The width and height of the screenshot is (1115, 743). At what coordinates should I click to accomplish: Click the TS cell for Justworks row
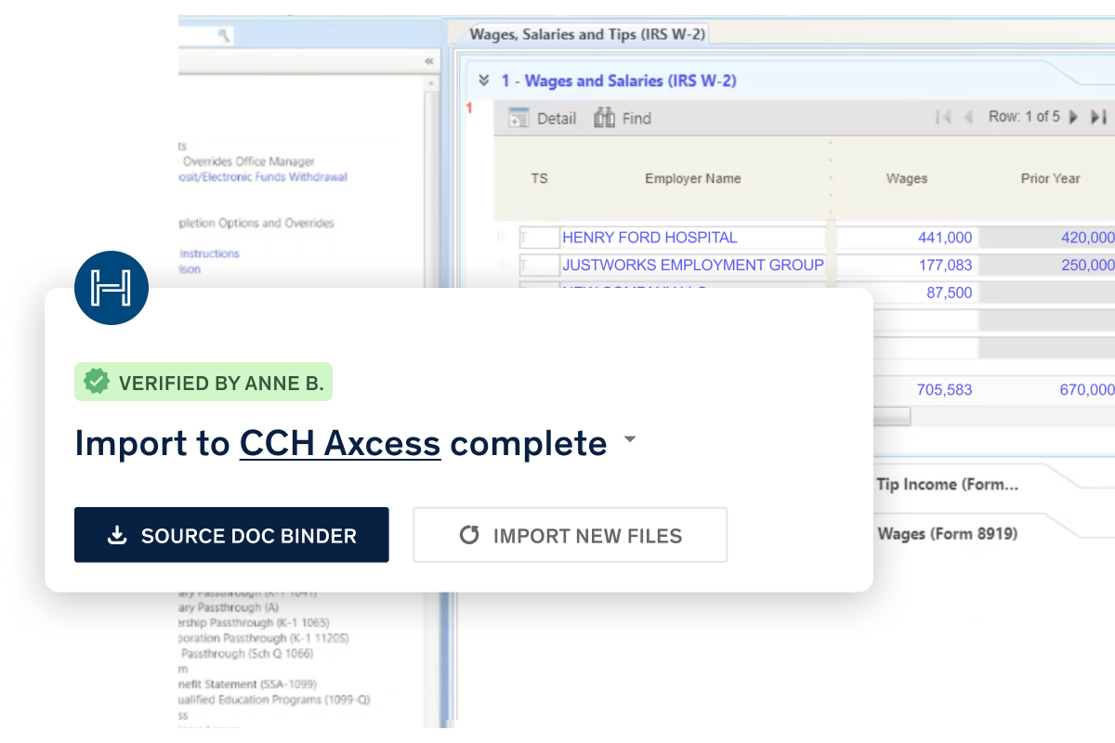[539, 266]
